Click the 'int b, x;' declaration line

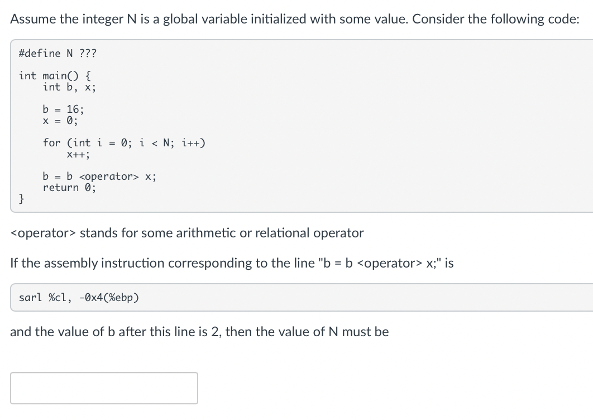click(x=69, y=87)
